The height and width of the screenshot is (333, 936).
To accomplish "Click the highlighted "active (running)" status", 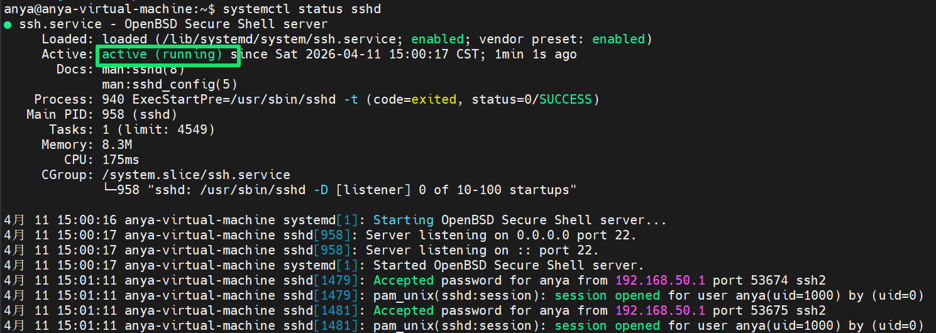I will pos(162,55).
